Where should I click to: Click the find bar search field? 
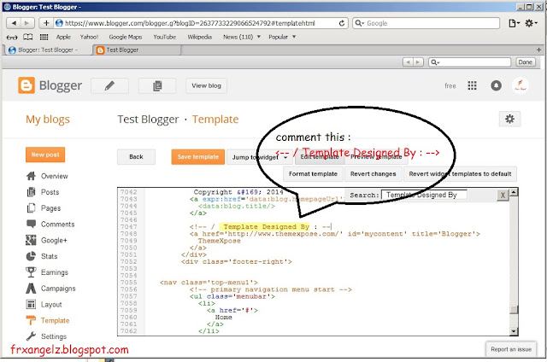pyautogui.click(x=469, y=62)
